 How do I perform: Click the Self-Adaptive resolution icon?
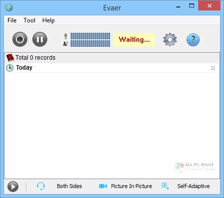point(165,186)
